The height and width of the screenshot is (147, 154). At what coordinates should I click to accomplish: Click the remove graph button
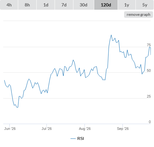pyautogui.click(x=138, y=15)
